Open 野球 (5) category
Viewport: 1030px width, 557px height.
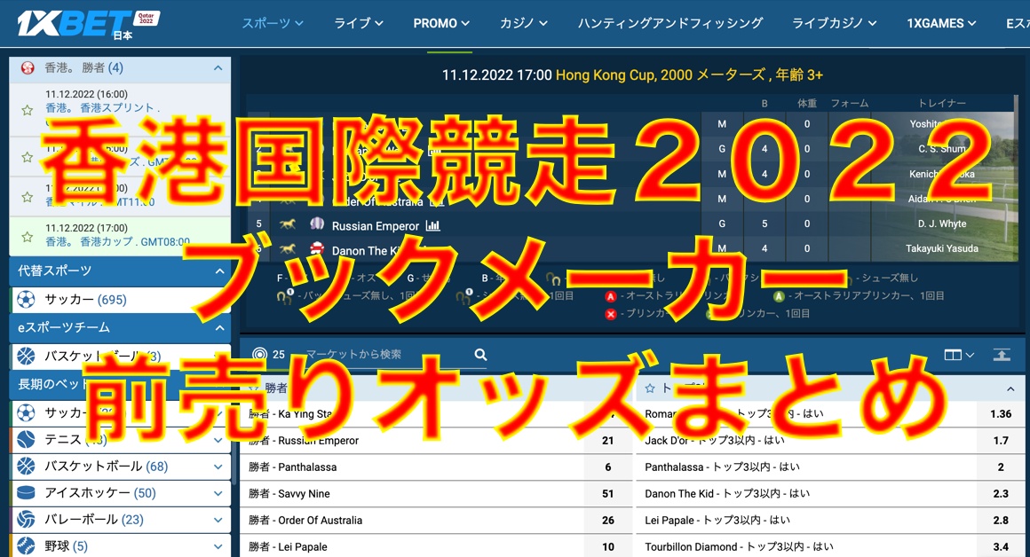(66, 545)
